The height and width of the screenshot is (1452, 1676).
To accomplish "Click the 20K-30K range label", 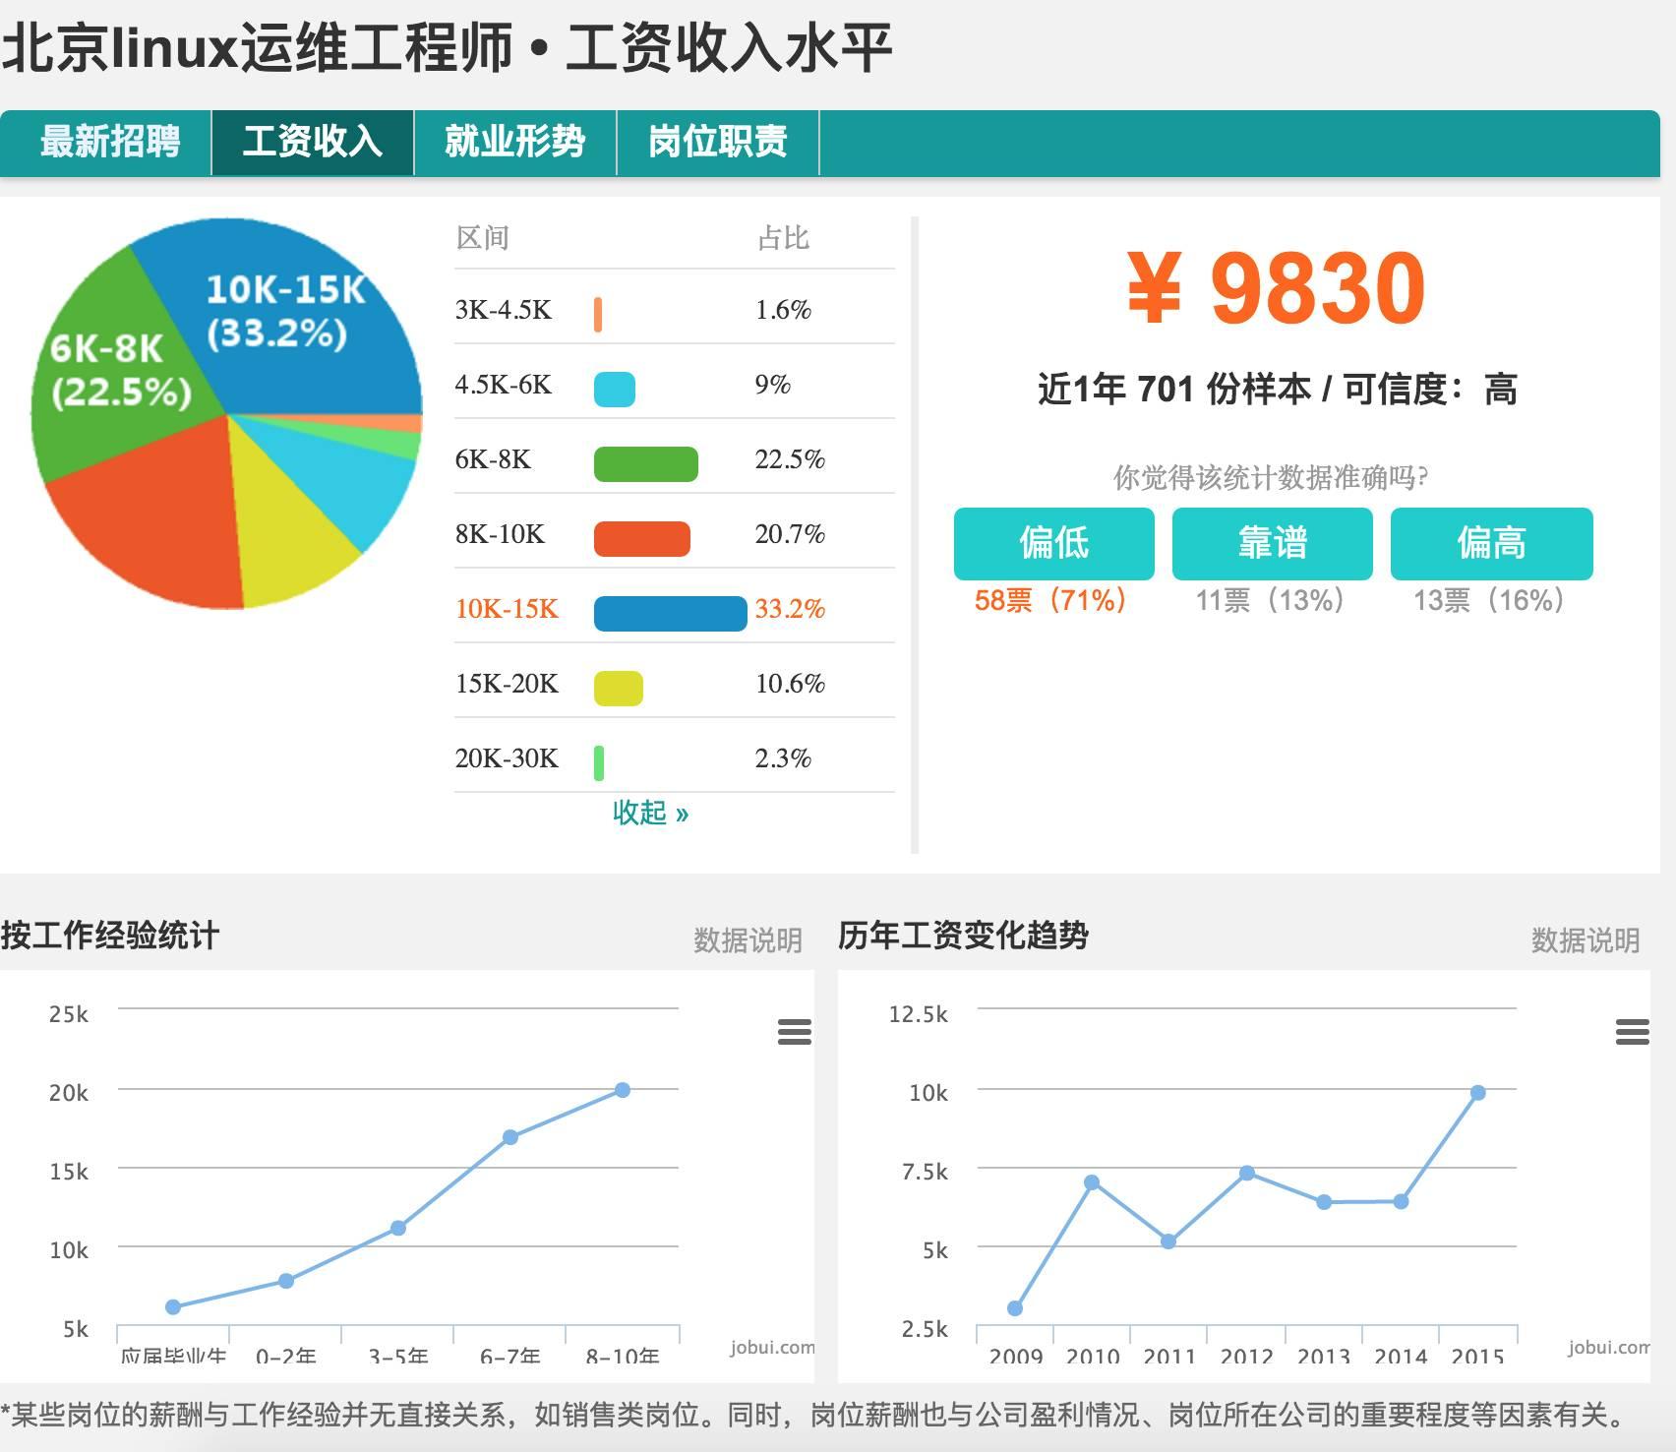I will [x=507, y=758].
